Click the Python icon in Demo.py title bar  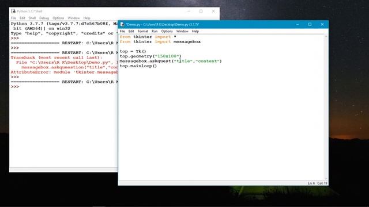(122, 24)
